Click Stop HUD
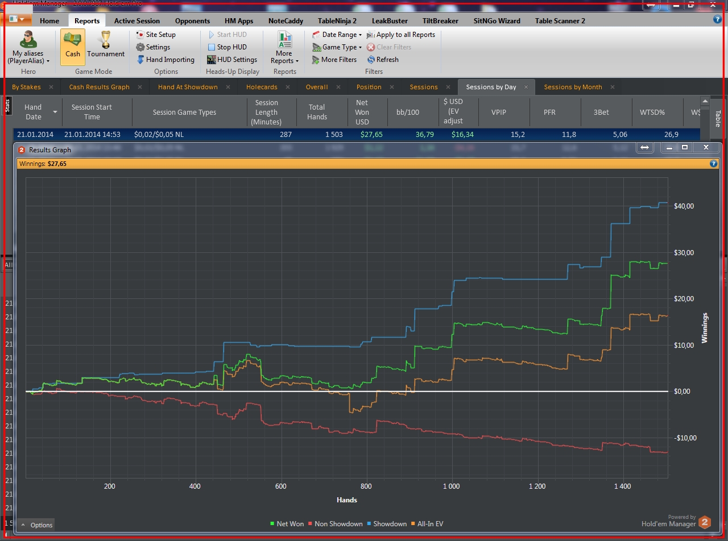 pyautogui.click(x=226, y=47)
